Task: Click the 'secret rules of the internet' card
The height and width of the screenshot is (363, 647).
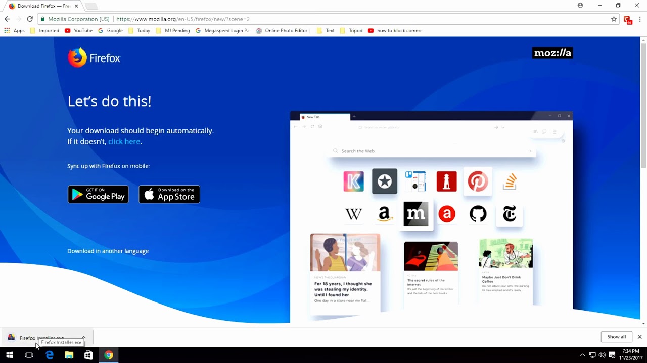Action: [431, 274]
